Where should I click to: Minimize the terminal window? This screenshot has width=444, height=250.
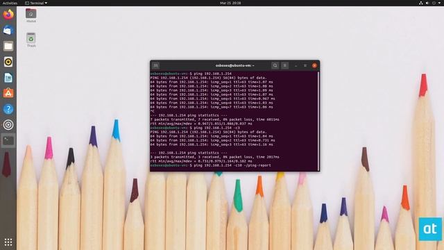pos(296,65)
